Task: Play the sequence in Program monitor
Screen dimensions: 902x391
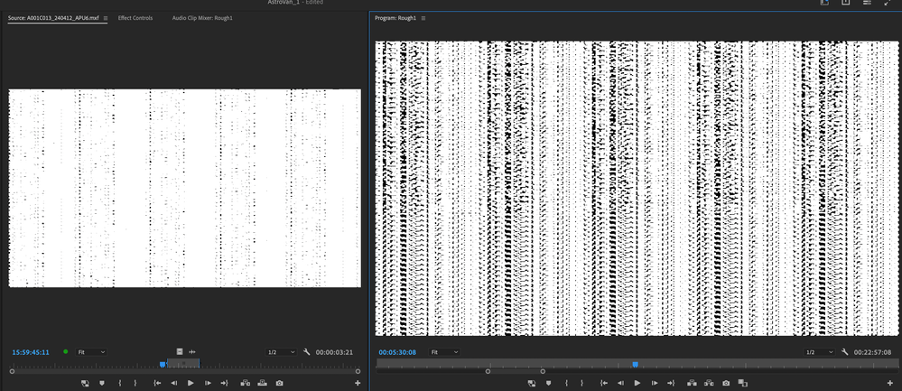Action: pyautogui.click(x=637, y=383)
